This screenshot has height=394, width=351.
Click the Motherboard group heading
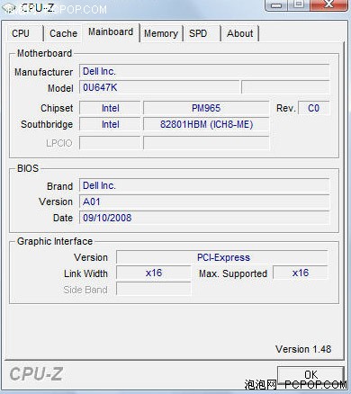pyautogui.click(x=44, y=53)
